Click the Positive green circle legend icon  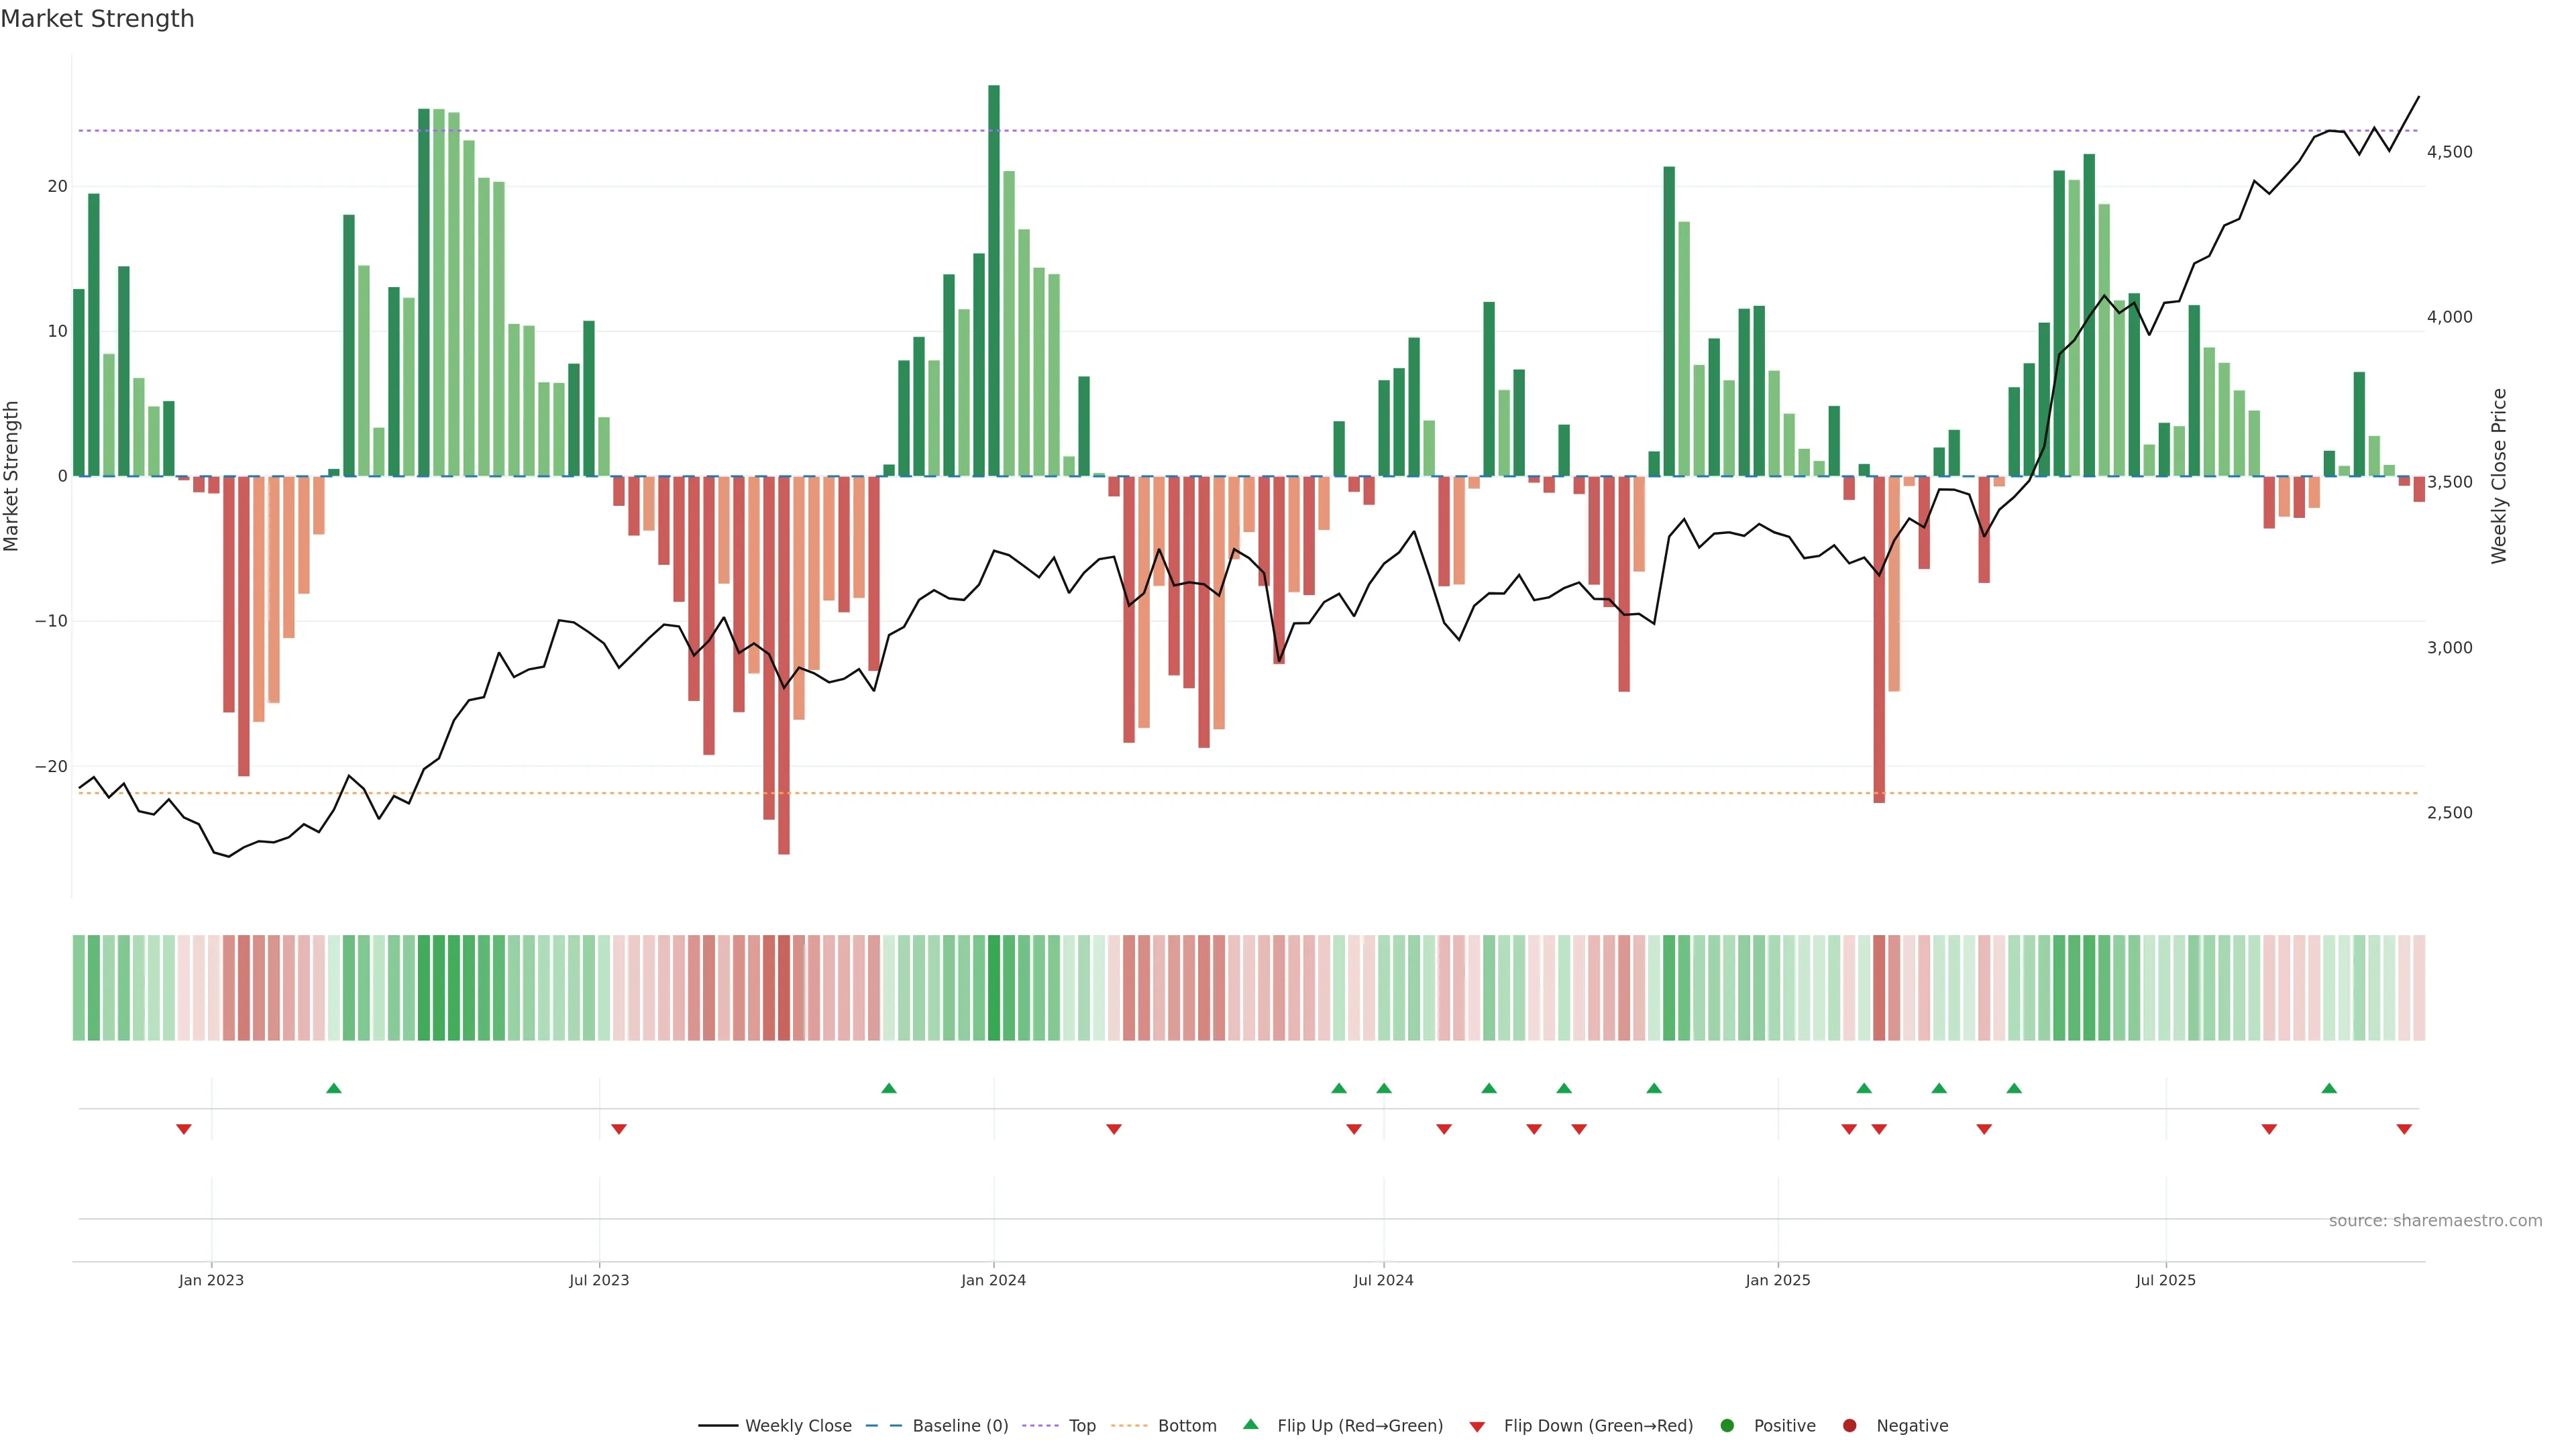pyautogui.click(x=1727, y=1425)
